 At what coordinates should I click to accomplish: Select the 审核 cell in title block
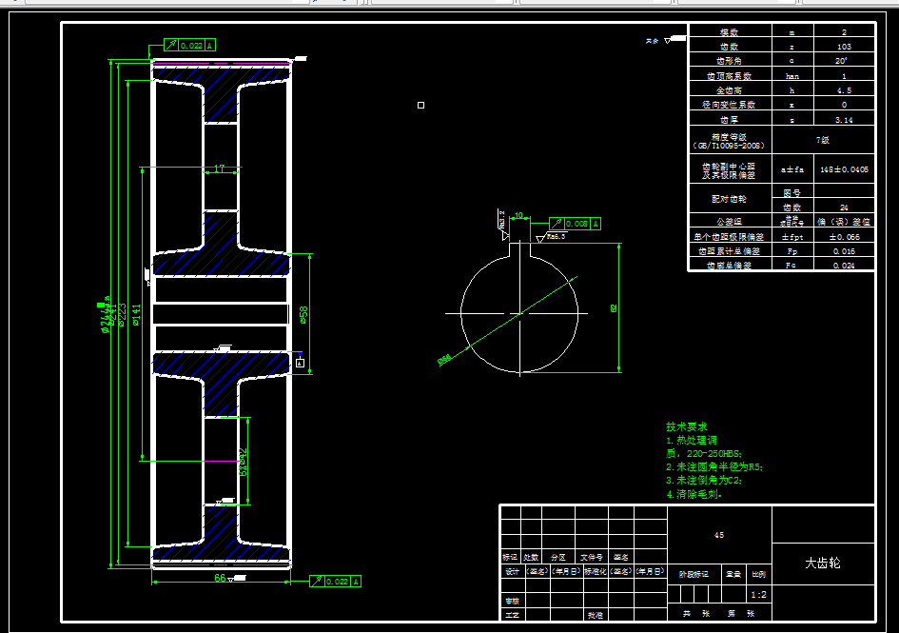512,601
